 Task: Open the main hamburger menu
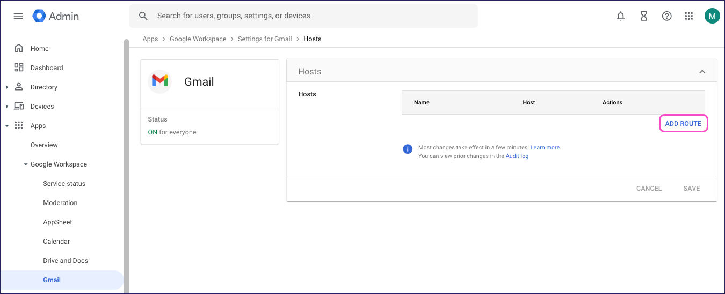pyautogui.click(x=18, y=16)
